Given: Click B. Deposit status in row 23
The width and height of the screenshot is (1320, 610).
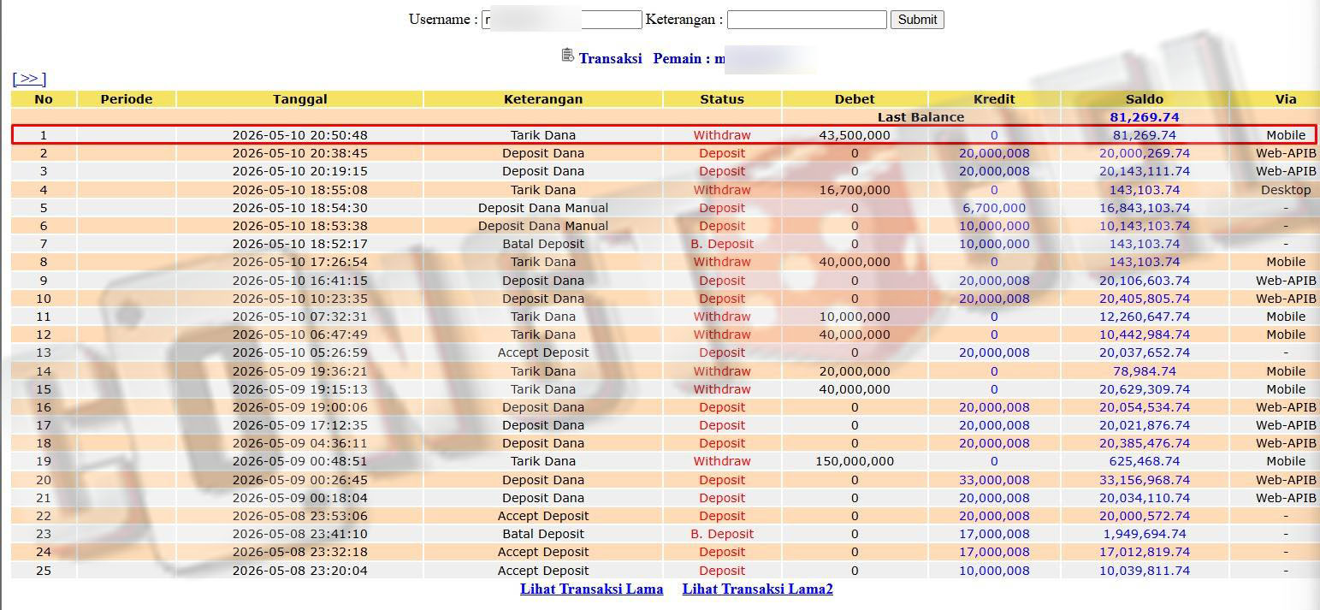Looking at the screenshot, I should [722, 534].
